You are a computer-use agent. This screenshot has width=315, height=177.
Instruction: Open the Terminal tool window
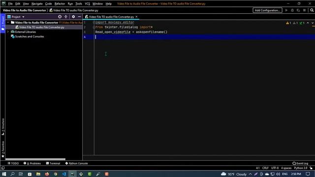coord(53,163)
